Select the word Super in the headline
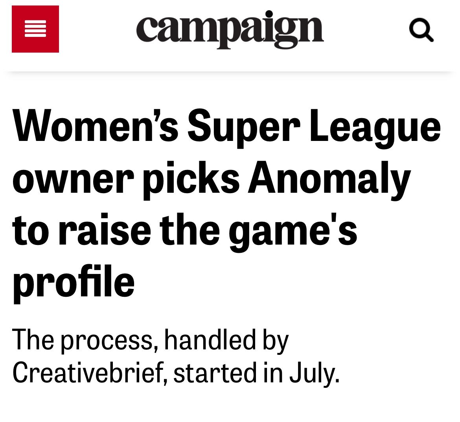This screenshot has height=422, width=460. point(243,128)
